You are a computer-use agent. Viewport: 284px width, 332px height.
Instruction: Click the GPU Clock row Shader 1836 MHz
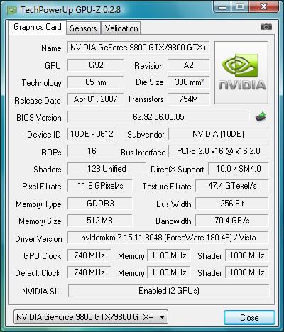click(246, 255)
